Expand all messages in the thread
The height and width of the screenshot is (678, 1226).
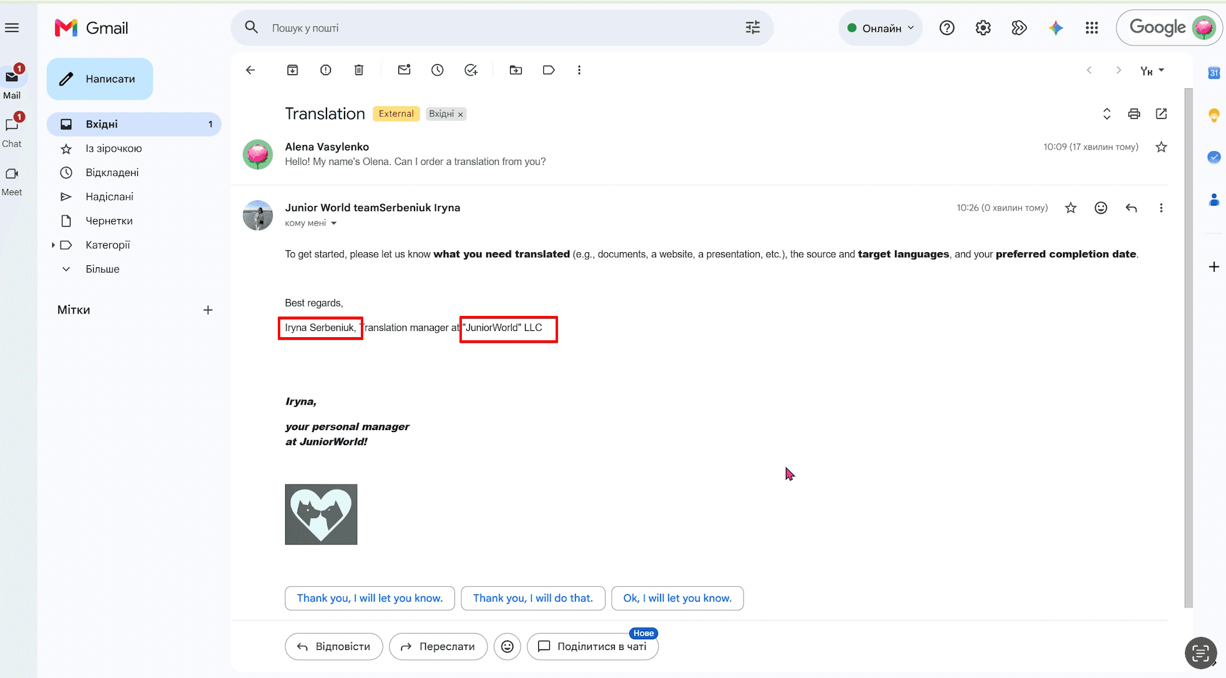point(1107,114)
